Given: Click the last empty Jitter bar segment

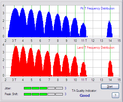Looking at the screenshot, I should pos(59,88).
